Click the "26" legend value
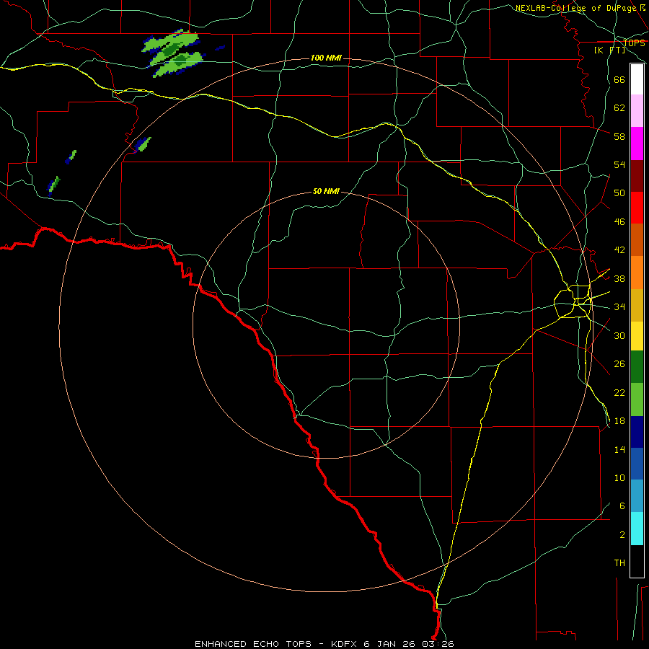The image size is (649, 649). click(619, 364)
